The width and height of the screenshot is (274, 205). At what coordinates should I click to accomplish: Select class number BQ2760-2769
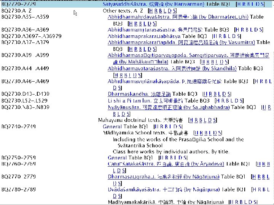[19, 164]
